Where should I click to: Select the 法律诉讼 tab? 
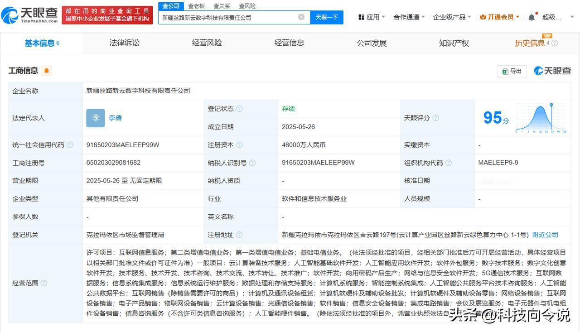pyautogui.click(x=124, y=43)
